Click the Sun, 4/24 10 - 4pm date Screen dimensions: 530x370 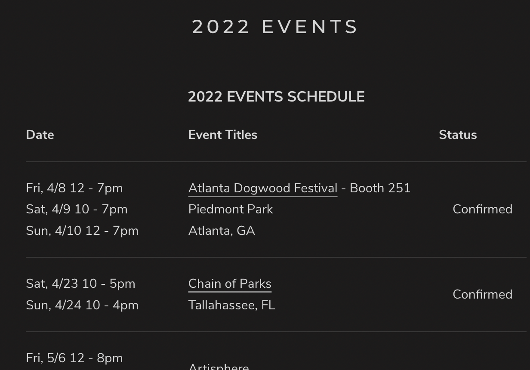point(82,305)
